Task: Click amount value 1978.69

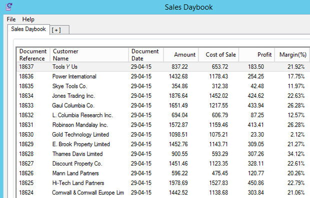Action: coord(178,183)
